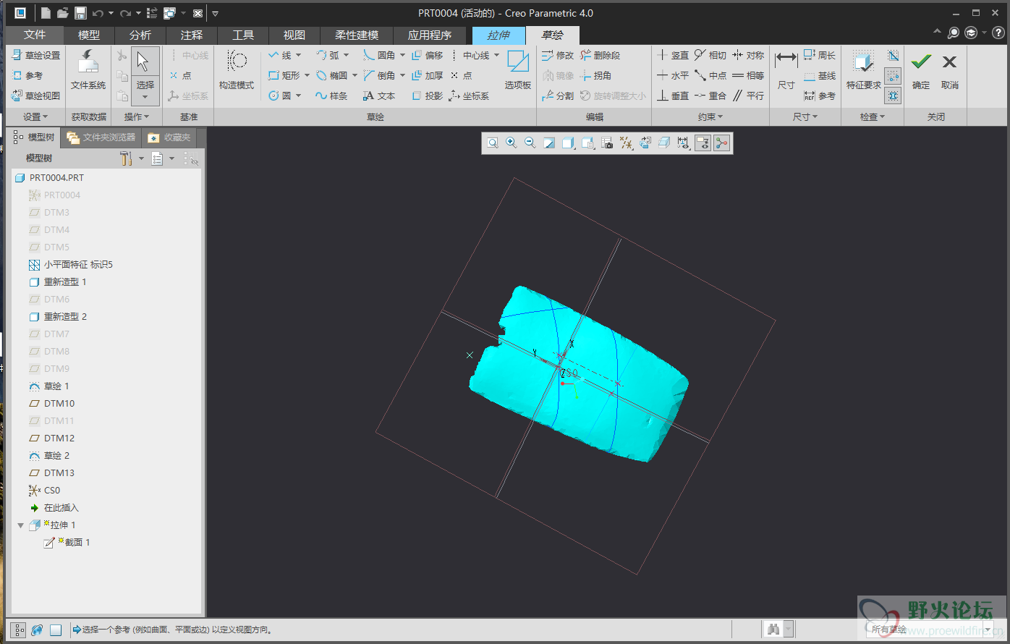Screen dimensions: 1010x644
Task: Select DTM12 in model tree
Action: pyautogui.click(x=59, y=438)
